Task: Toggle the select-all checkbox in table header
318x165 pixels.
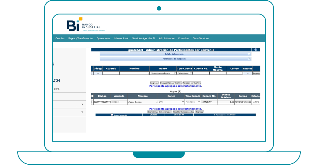Action: tap(92, 96)
